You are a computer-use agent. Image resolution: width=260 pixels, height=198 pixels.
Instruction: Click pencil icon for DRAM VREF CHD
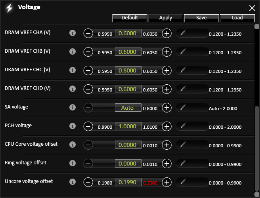pyautogui.click(x=183, y=89)
